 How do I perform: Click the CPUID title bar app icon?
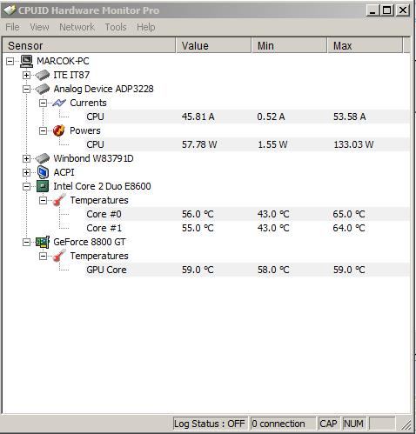10,10
